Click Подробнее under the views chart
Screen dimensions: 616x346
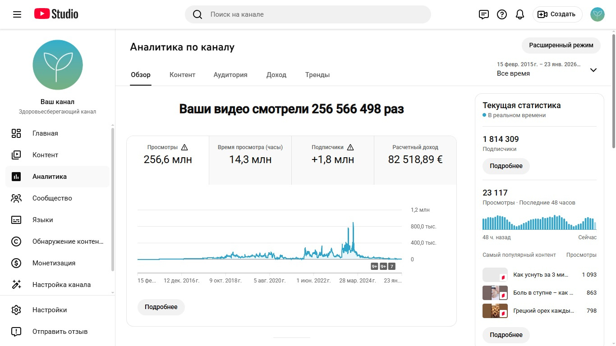[x=161, y=307]
